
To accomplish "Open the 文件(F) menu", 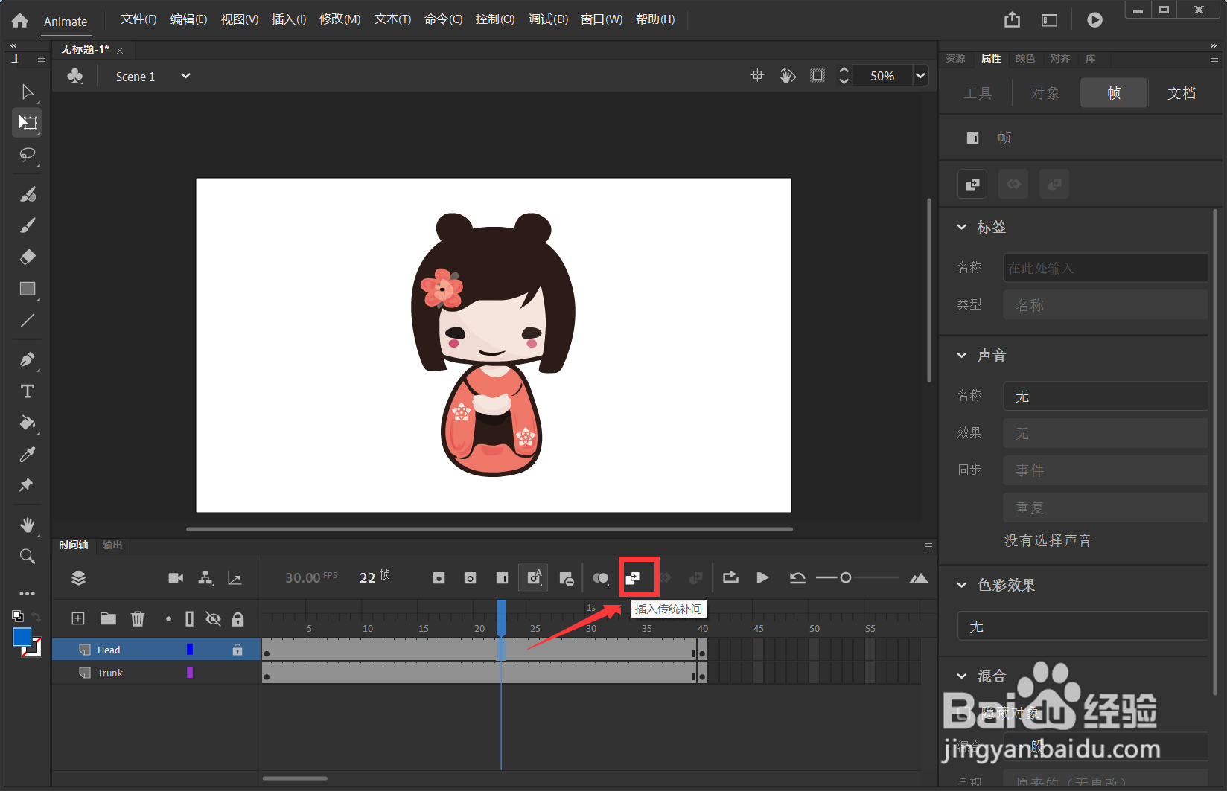I will 138,19.
